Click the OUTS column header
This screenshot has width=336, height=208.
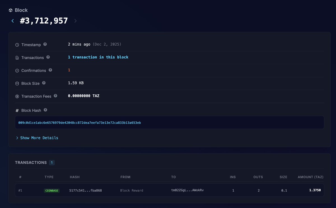click(x=258, y=177)
